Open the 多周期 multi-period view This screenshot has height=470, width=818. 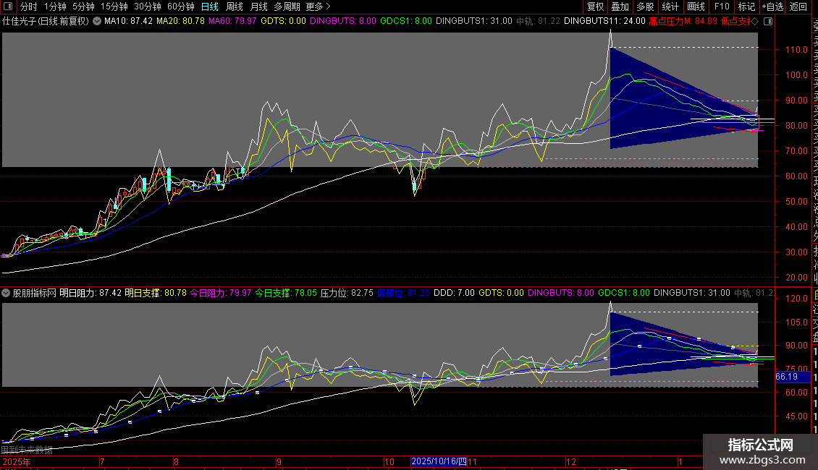287,7
